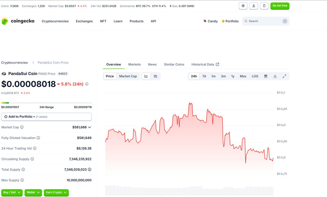Toggle LOG scale on chart
Screen dimensions: 327x197
tap(255, 76)
